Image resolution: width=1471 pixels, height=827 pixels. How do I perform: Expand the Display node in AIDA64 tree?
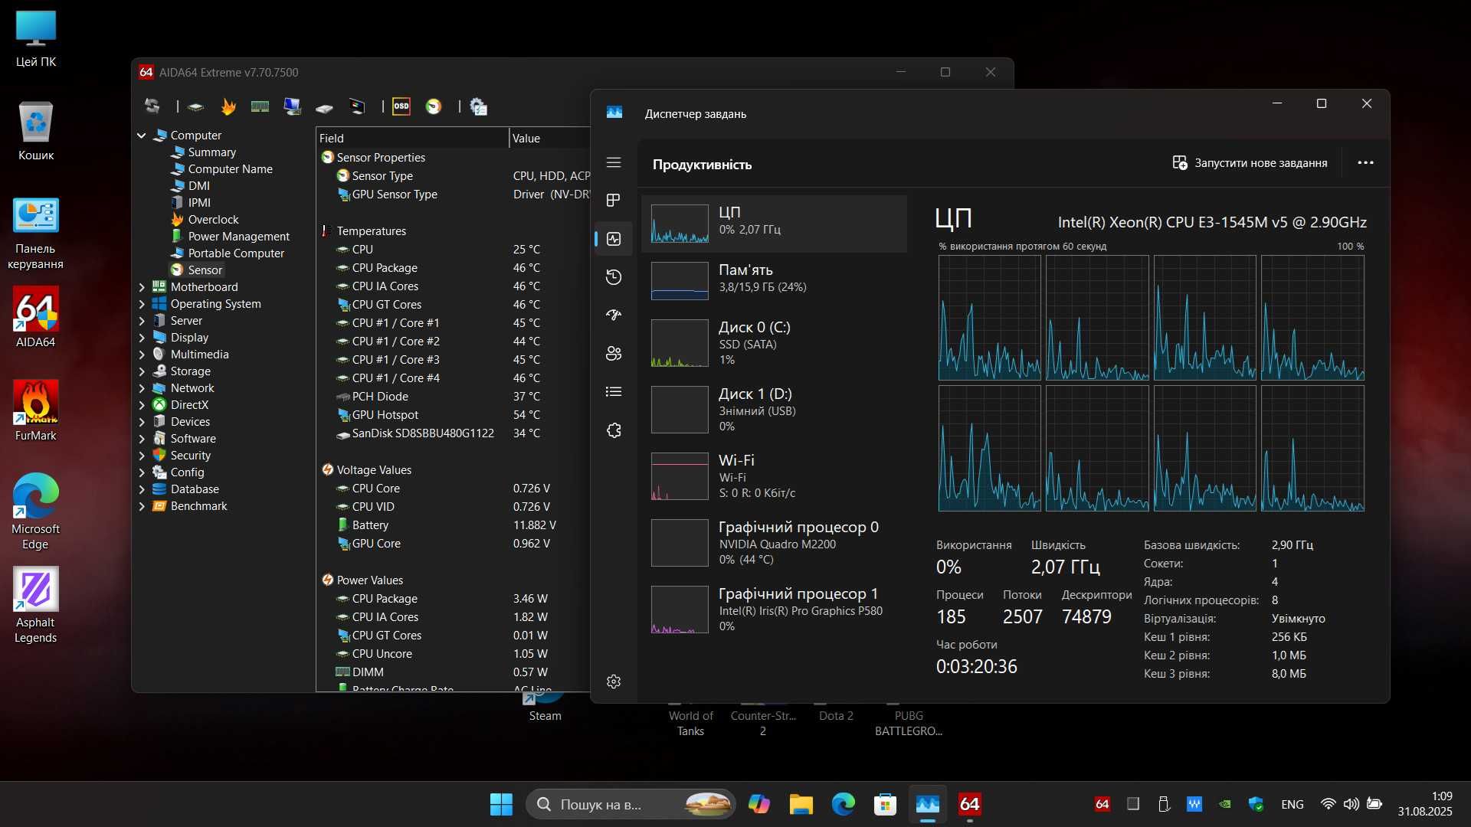tap(142, 338)
